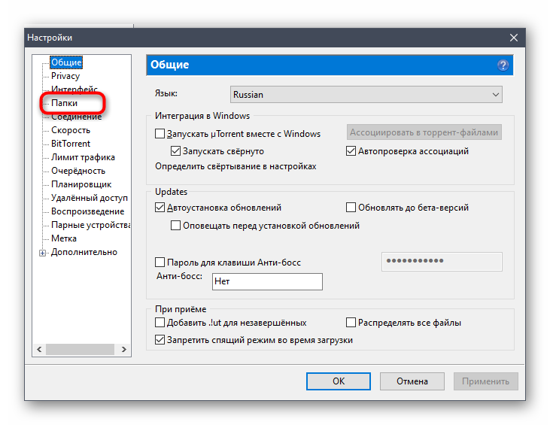Click the Анти-босс hotkey field
This screenshot has width=550, height=425.
click(x=267, y=281)
